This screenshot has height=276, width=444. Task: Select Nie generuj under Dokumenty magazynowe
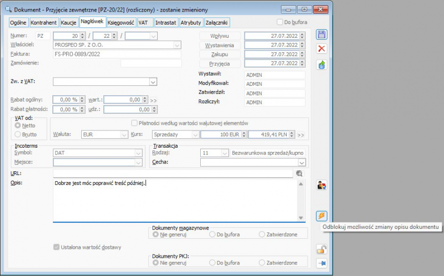coord(156,235)
